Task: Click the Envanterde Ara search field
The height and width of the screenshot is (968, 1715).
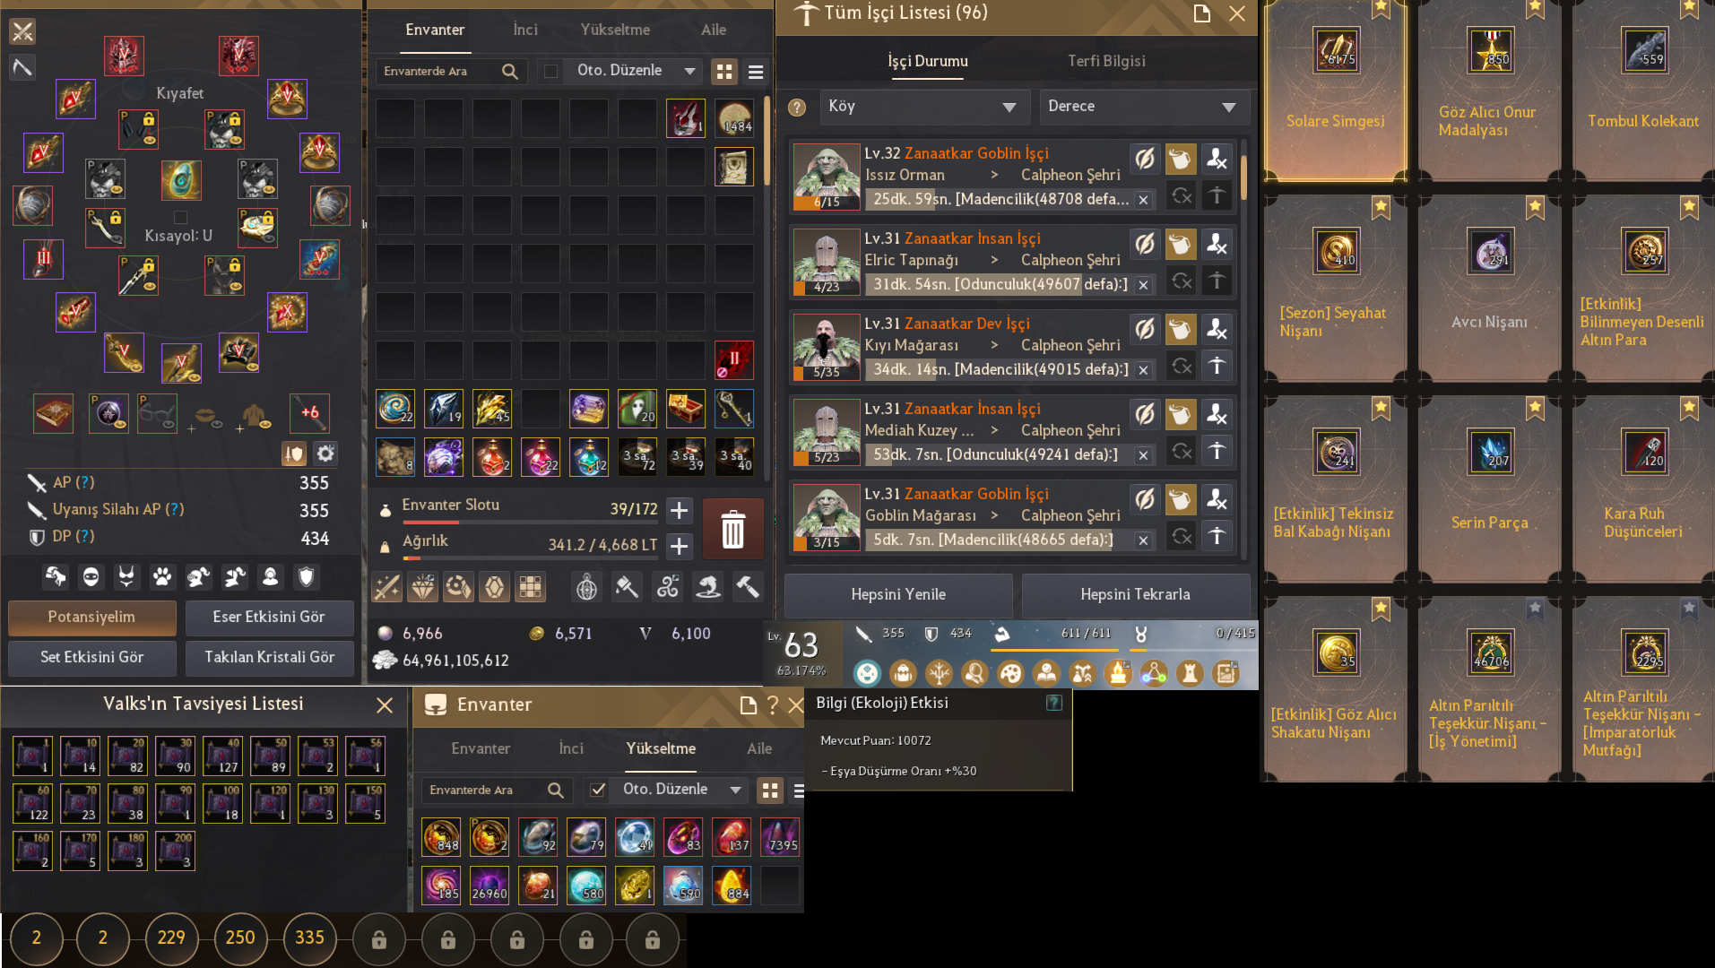Action: click(x=437, y=71)
